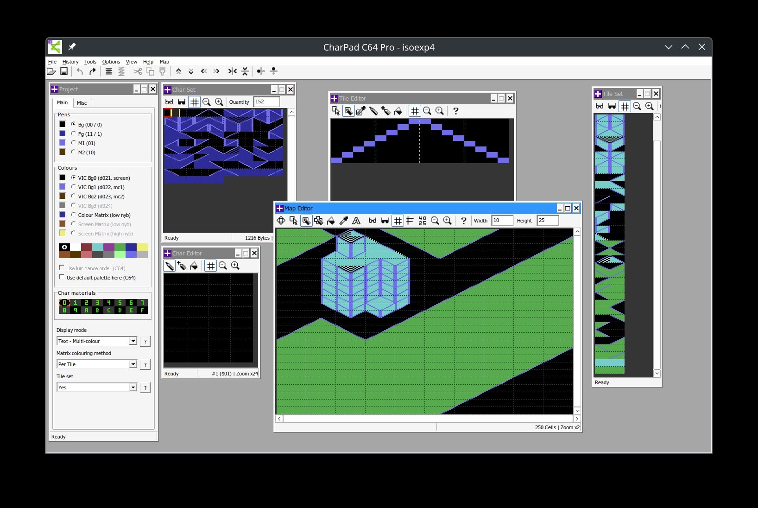Select the Bg (00 / 0) pen

point(73,124)
